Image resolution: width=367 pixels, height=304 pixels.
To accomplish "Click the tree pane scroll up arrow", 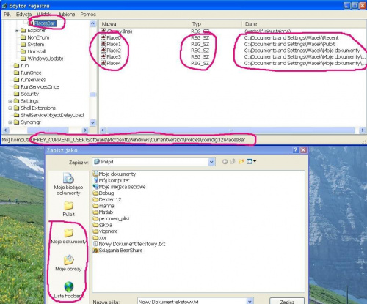I will pos(92,23).
